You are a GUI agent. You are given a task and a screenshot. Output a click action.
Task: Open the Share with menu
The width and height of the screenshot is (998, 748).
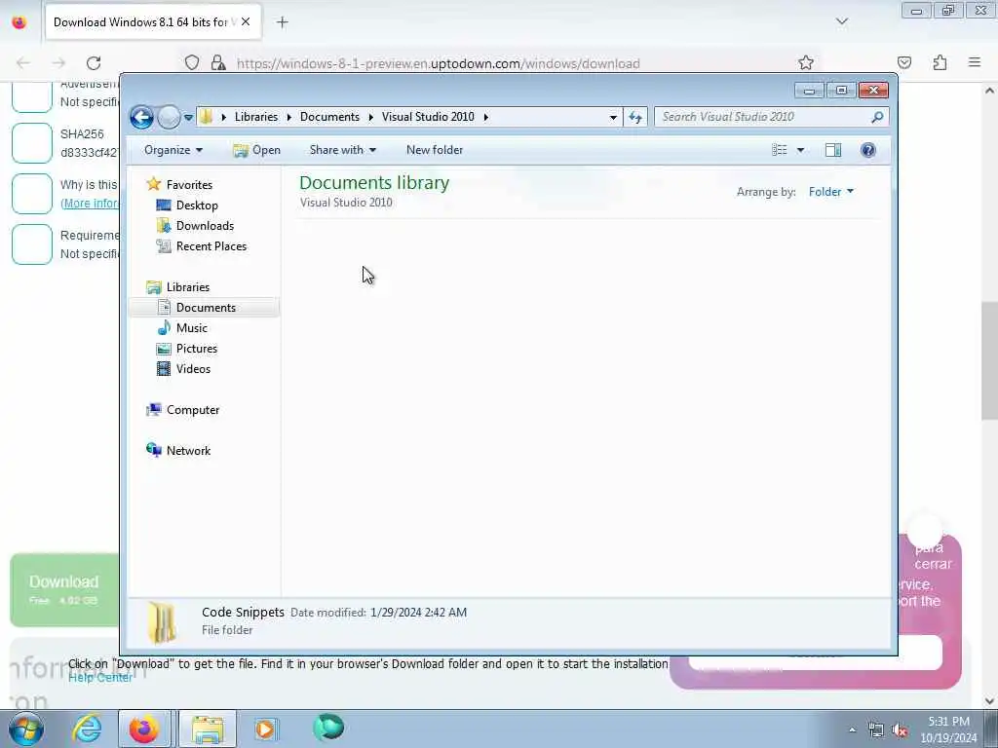pos(342,150)
